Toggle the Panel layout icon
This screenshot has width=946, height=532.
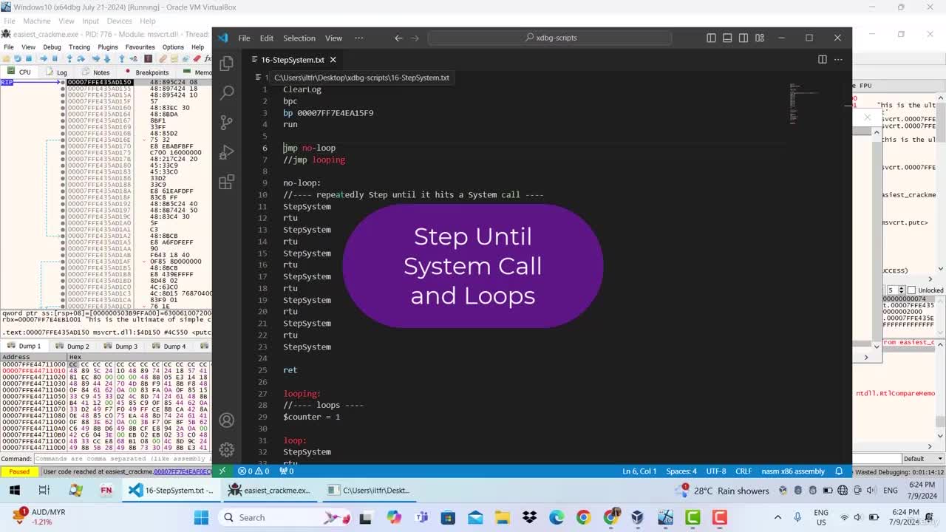727,38
